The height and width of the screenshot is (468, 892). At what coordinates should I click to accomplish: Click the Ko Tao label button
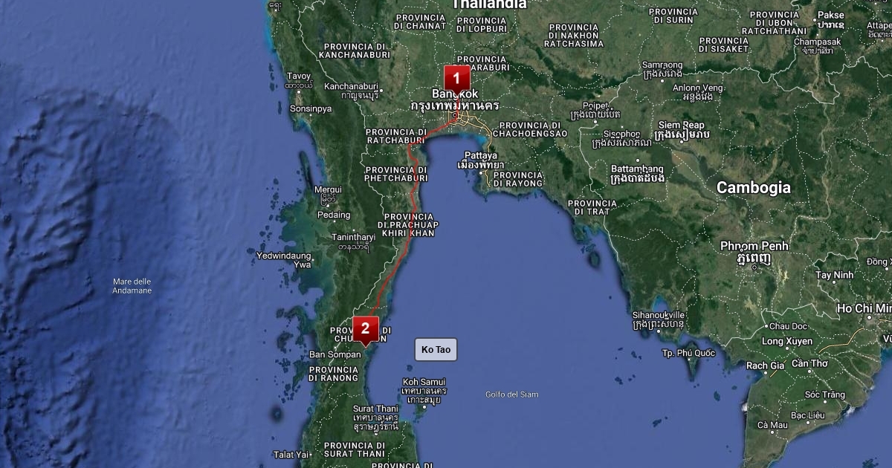tap(436, 350)
